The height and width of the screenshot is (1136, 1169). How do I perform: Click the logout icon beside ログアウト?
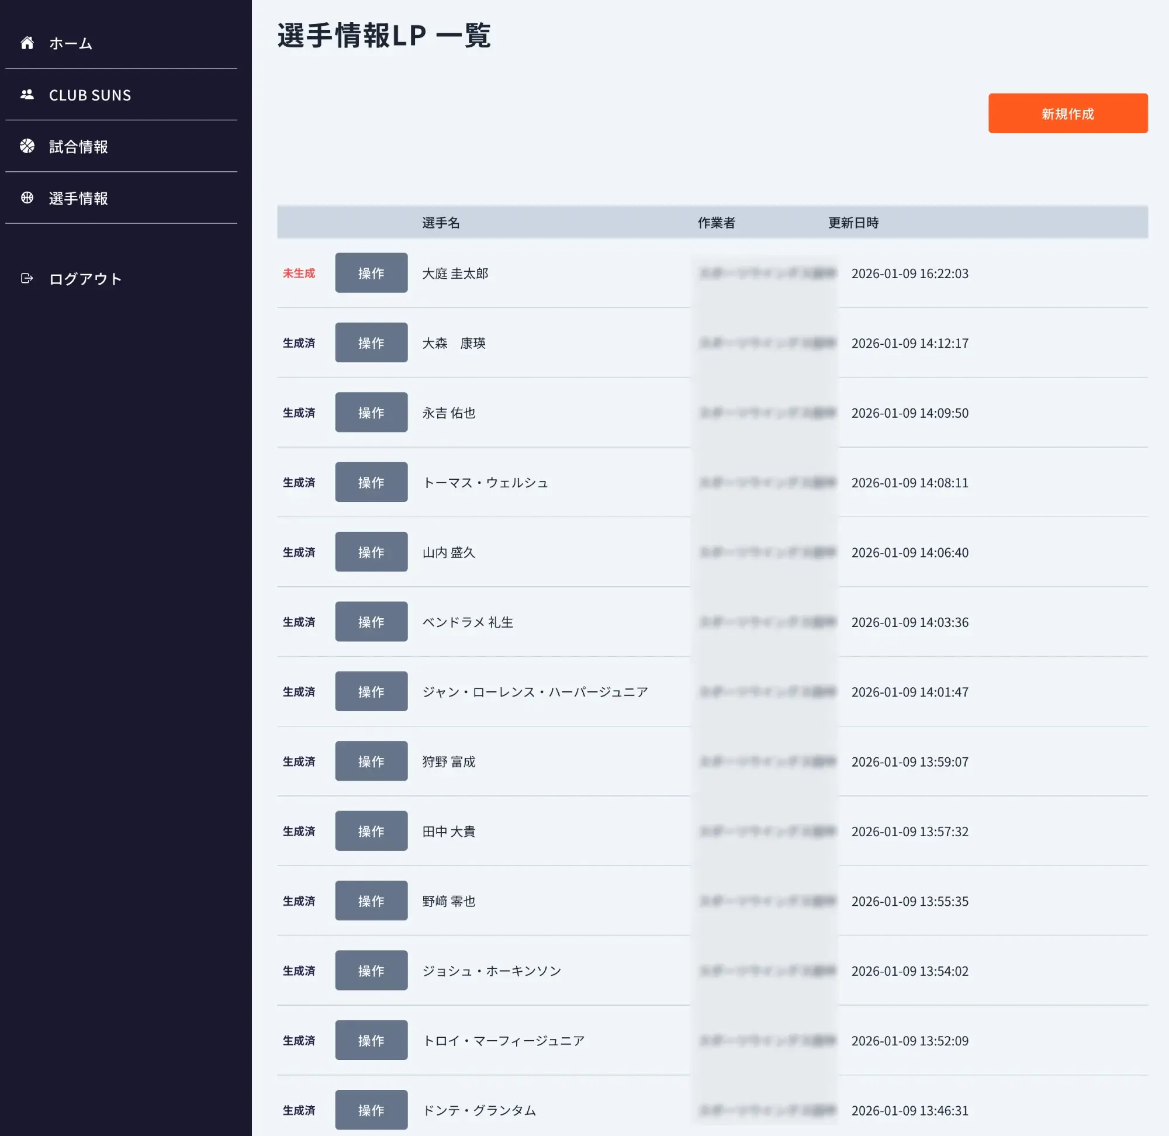click(27, 278)
